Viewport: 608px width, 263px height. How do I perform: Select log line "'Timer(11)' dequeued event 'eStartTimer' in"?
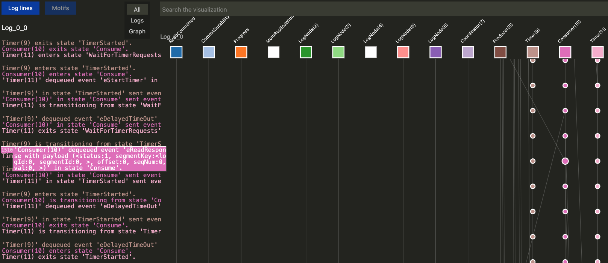pyautogui.click(x=80, y=80)
